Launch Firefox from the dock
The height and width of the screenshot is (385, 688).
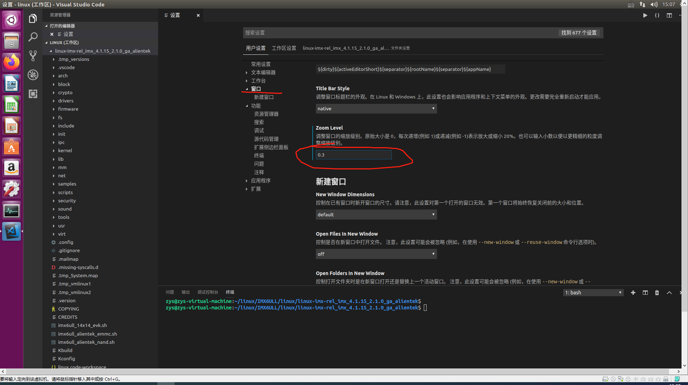coord(11,62)
